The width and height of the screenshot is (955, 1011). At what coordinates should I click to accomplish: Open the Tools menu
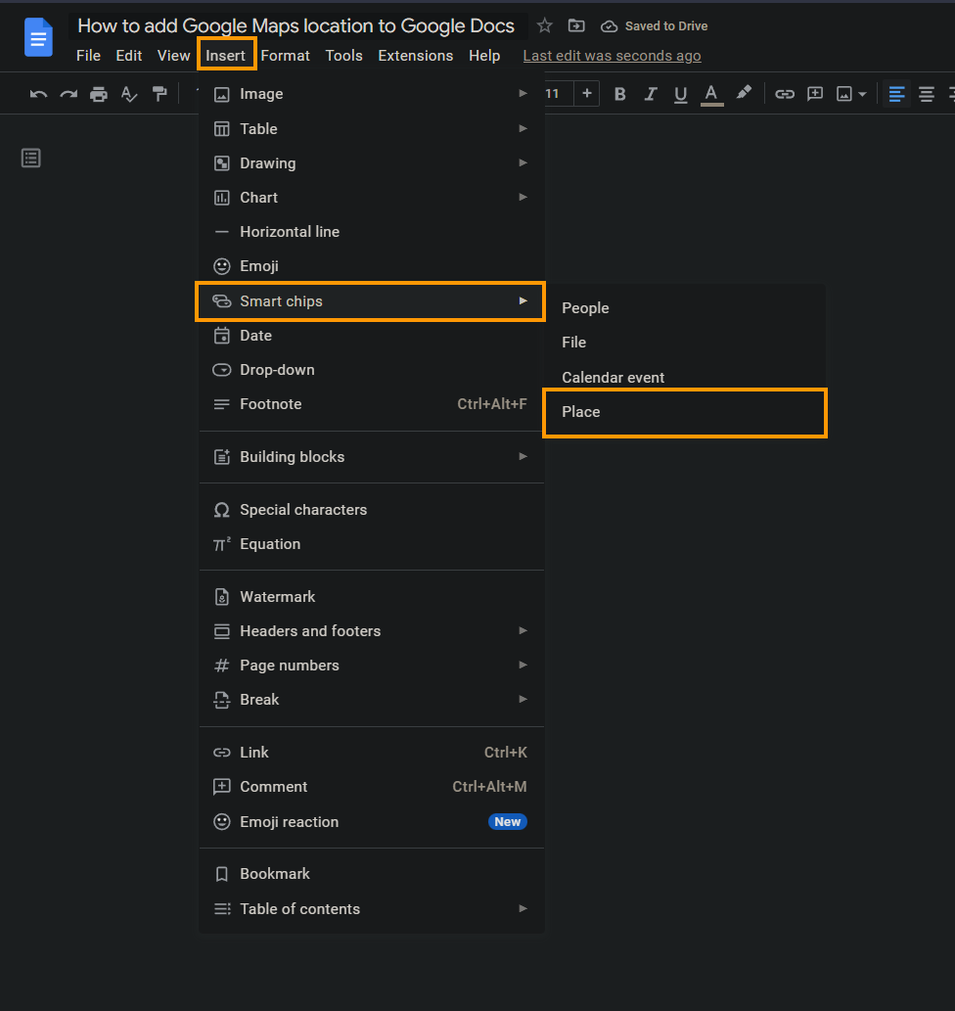click(343, 56)
